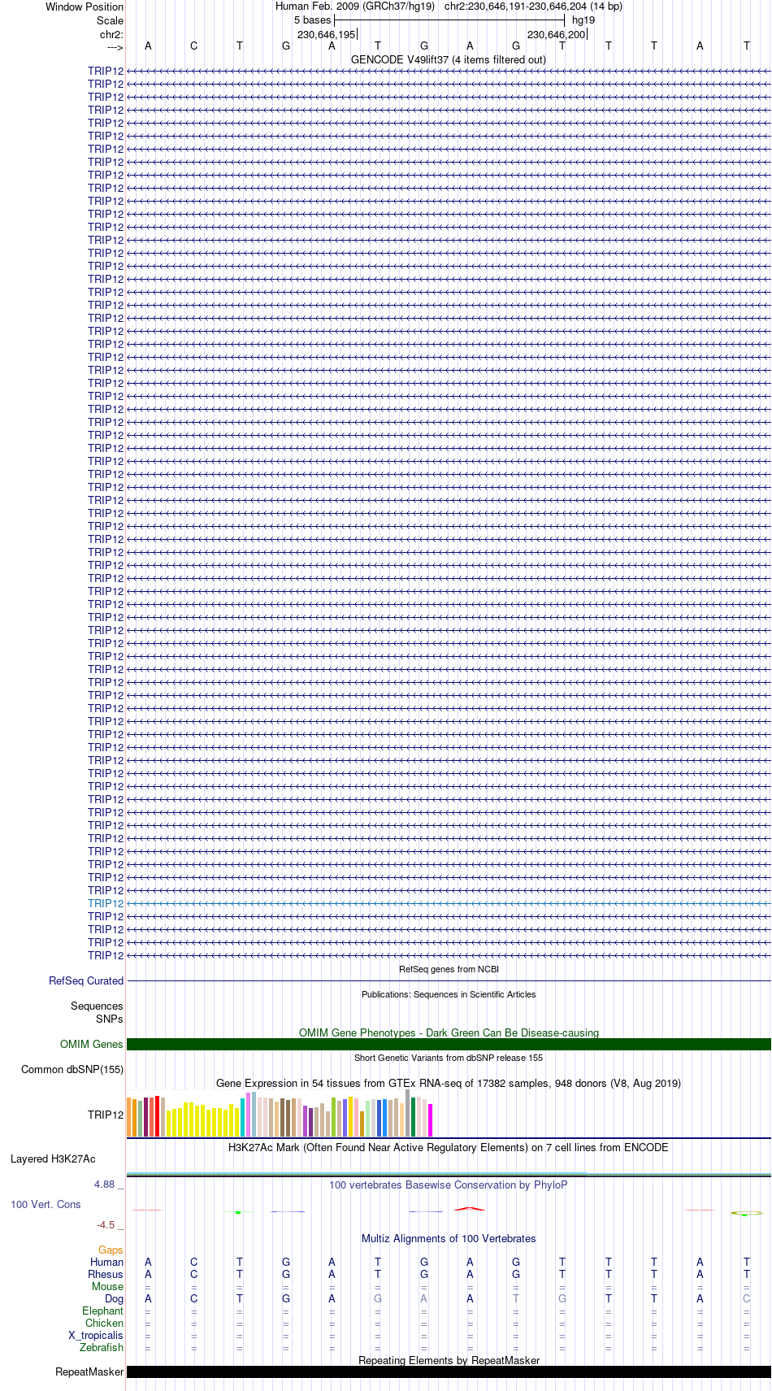Open the H3K27Ac Mark track title
Viewport: 772px width, 1391px height.
(x=449, y=1147)
